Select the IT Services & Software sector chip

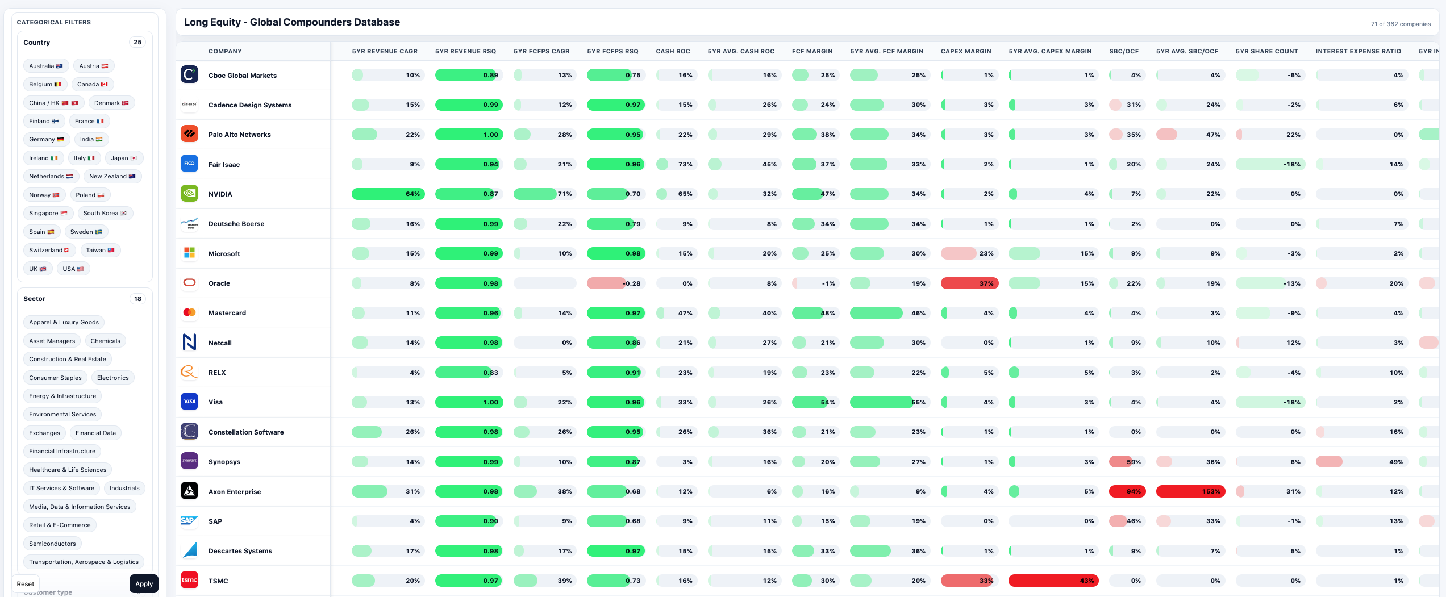click(x=61, y=488)
